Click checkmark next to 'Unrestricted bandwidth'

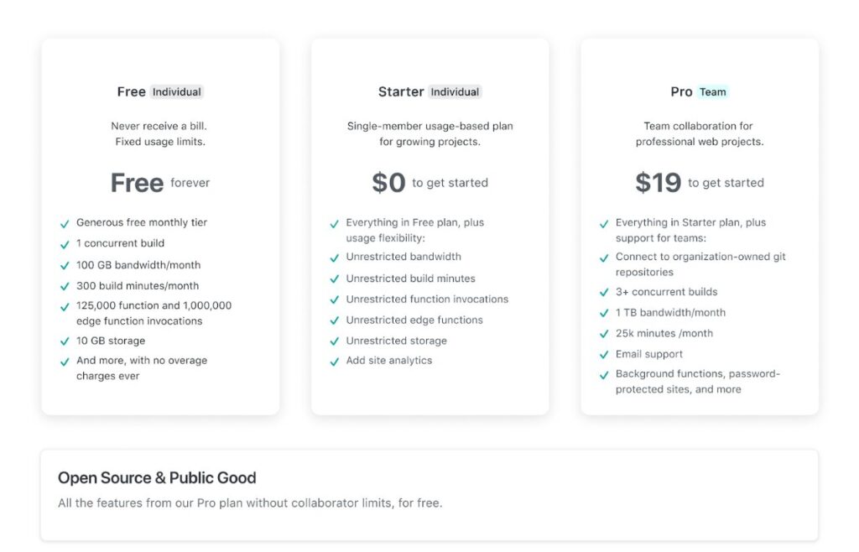(334, 258)
